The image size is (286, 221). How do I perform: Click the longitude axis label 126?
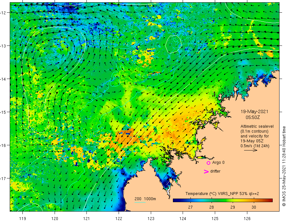tap(247, 218)
